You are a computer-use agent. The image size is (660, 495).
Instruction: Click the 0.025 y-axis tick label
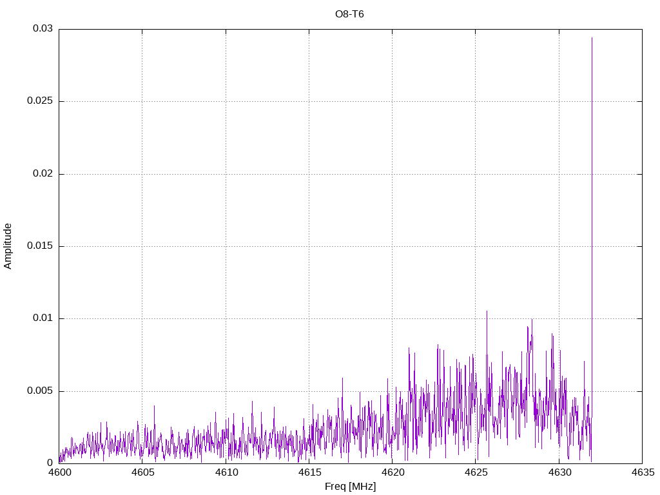(40, 101)
